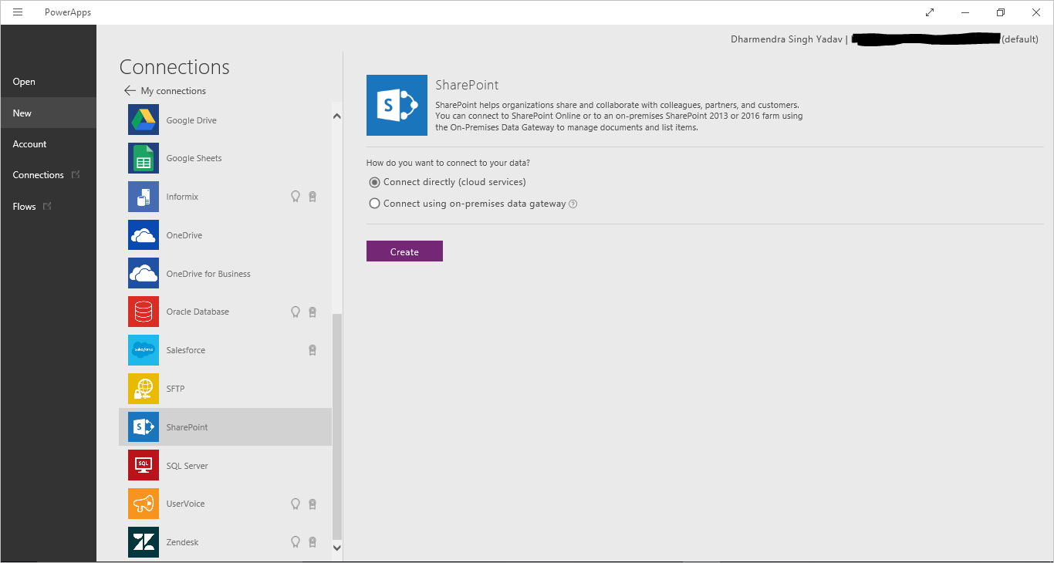
Task: Click the UserVoice lightbulb icon
Action: click(x=295, y=504)
